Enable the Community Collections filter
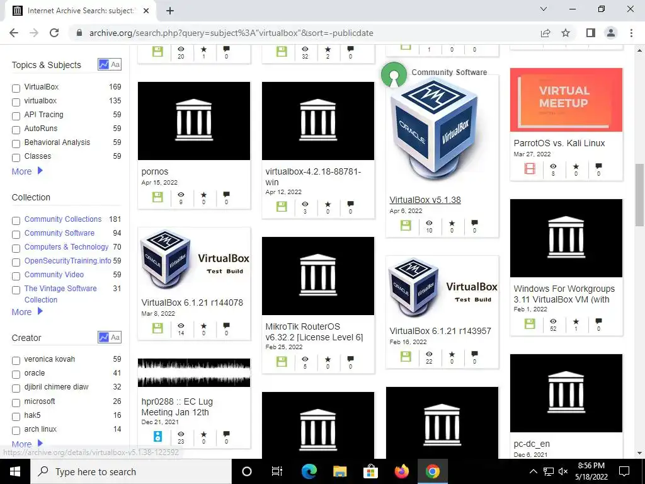 tap(16, 221)
